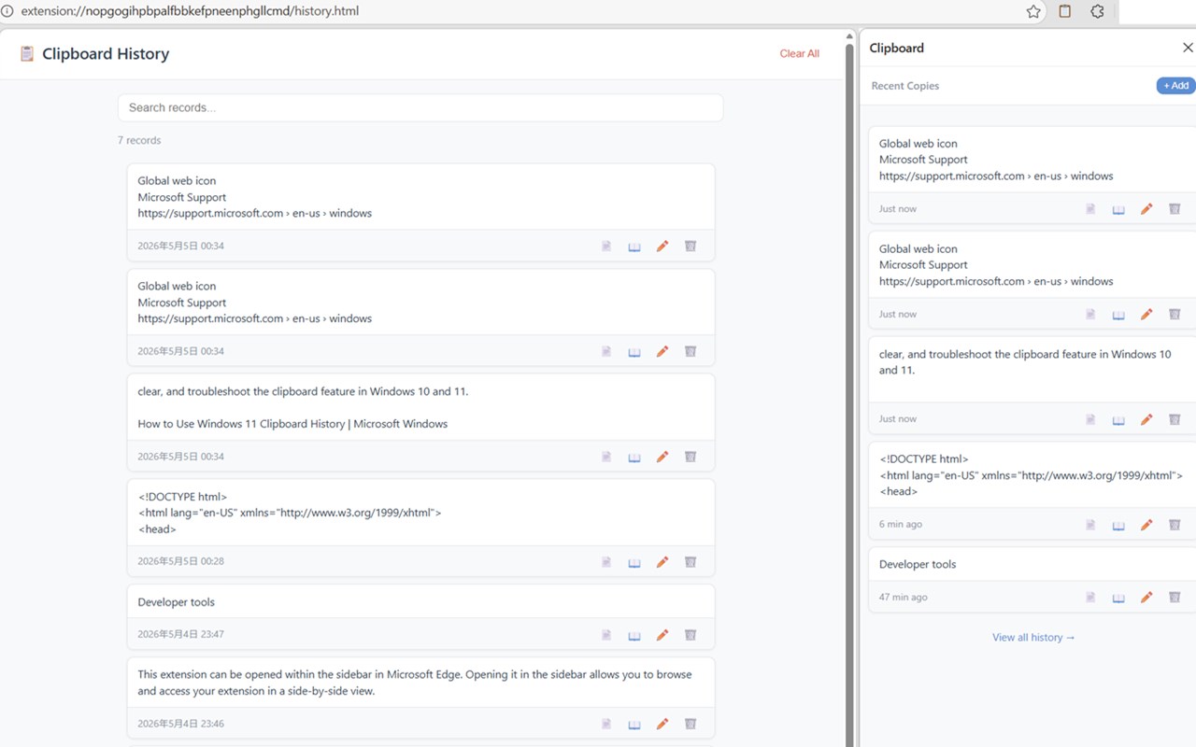Click 'How to Use Windows 11 Clipboard History' text

coord(292,424)
